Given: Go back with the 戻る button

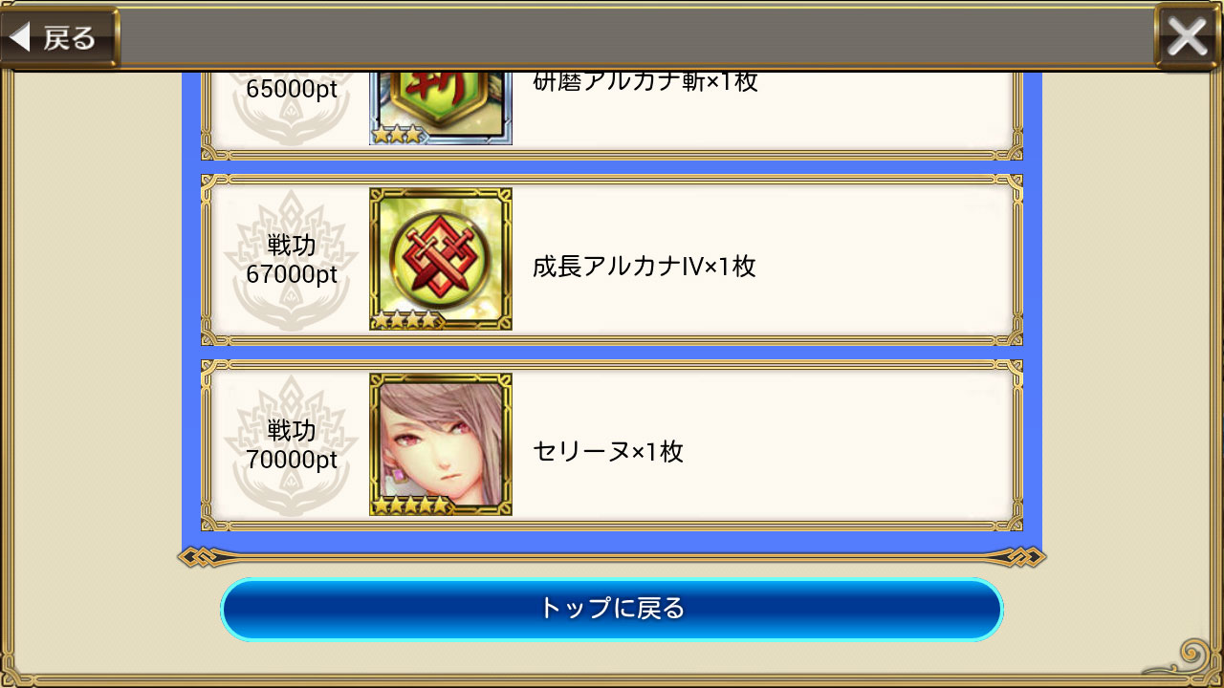Looking at the screenshot, I should (59, 38).
